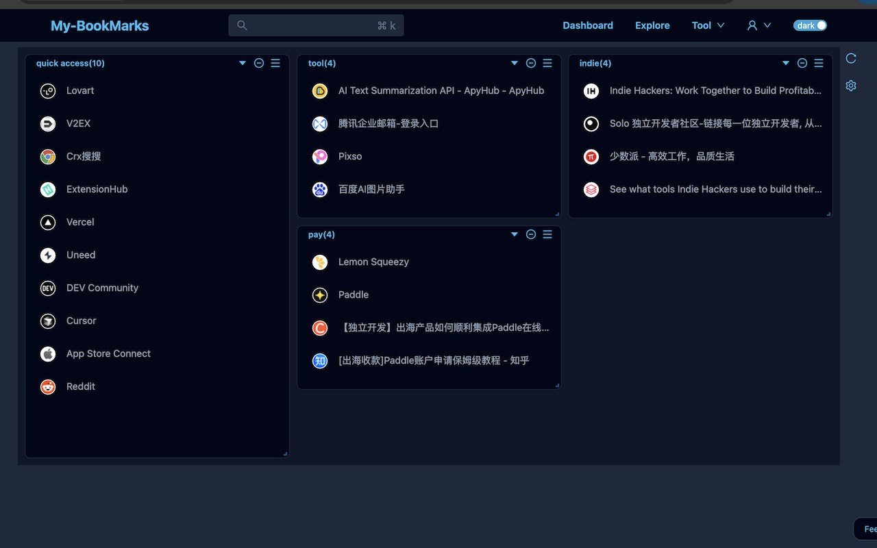Screen dimensions: 877x548
Task: Open the Lemon Squeezy bookmark link
Action: [x=373, y=262]
